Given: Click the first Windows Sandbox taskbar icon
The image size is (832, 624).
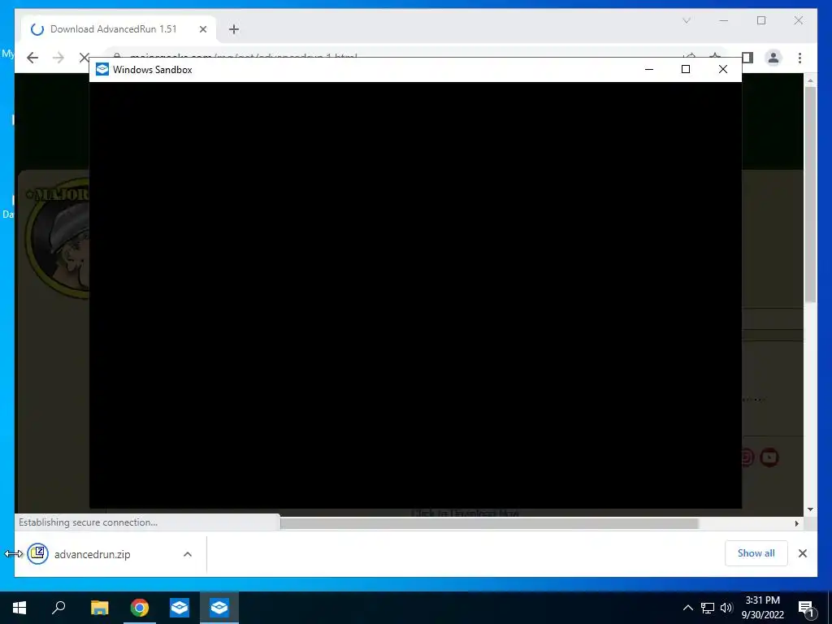Looking at the screenshot, I should (180, 608).
